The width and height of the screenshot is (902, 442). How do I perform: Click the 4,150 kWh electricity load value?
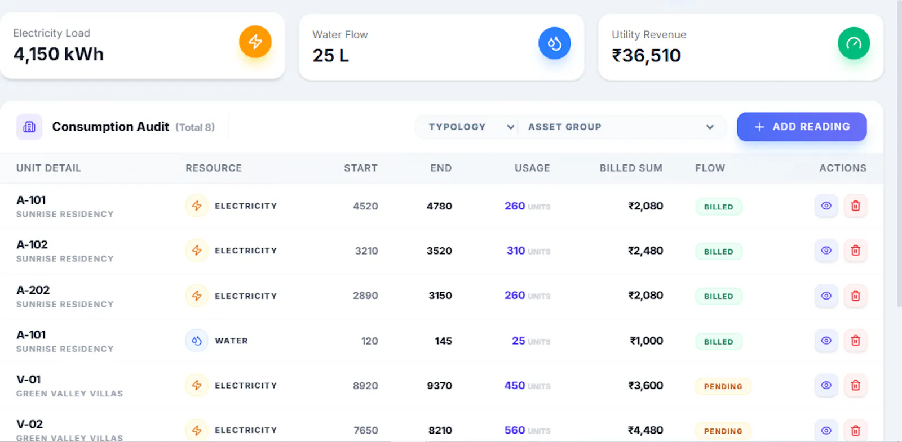click(x=59, y=54)
